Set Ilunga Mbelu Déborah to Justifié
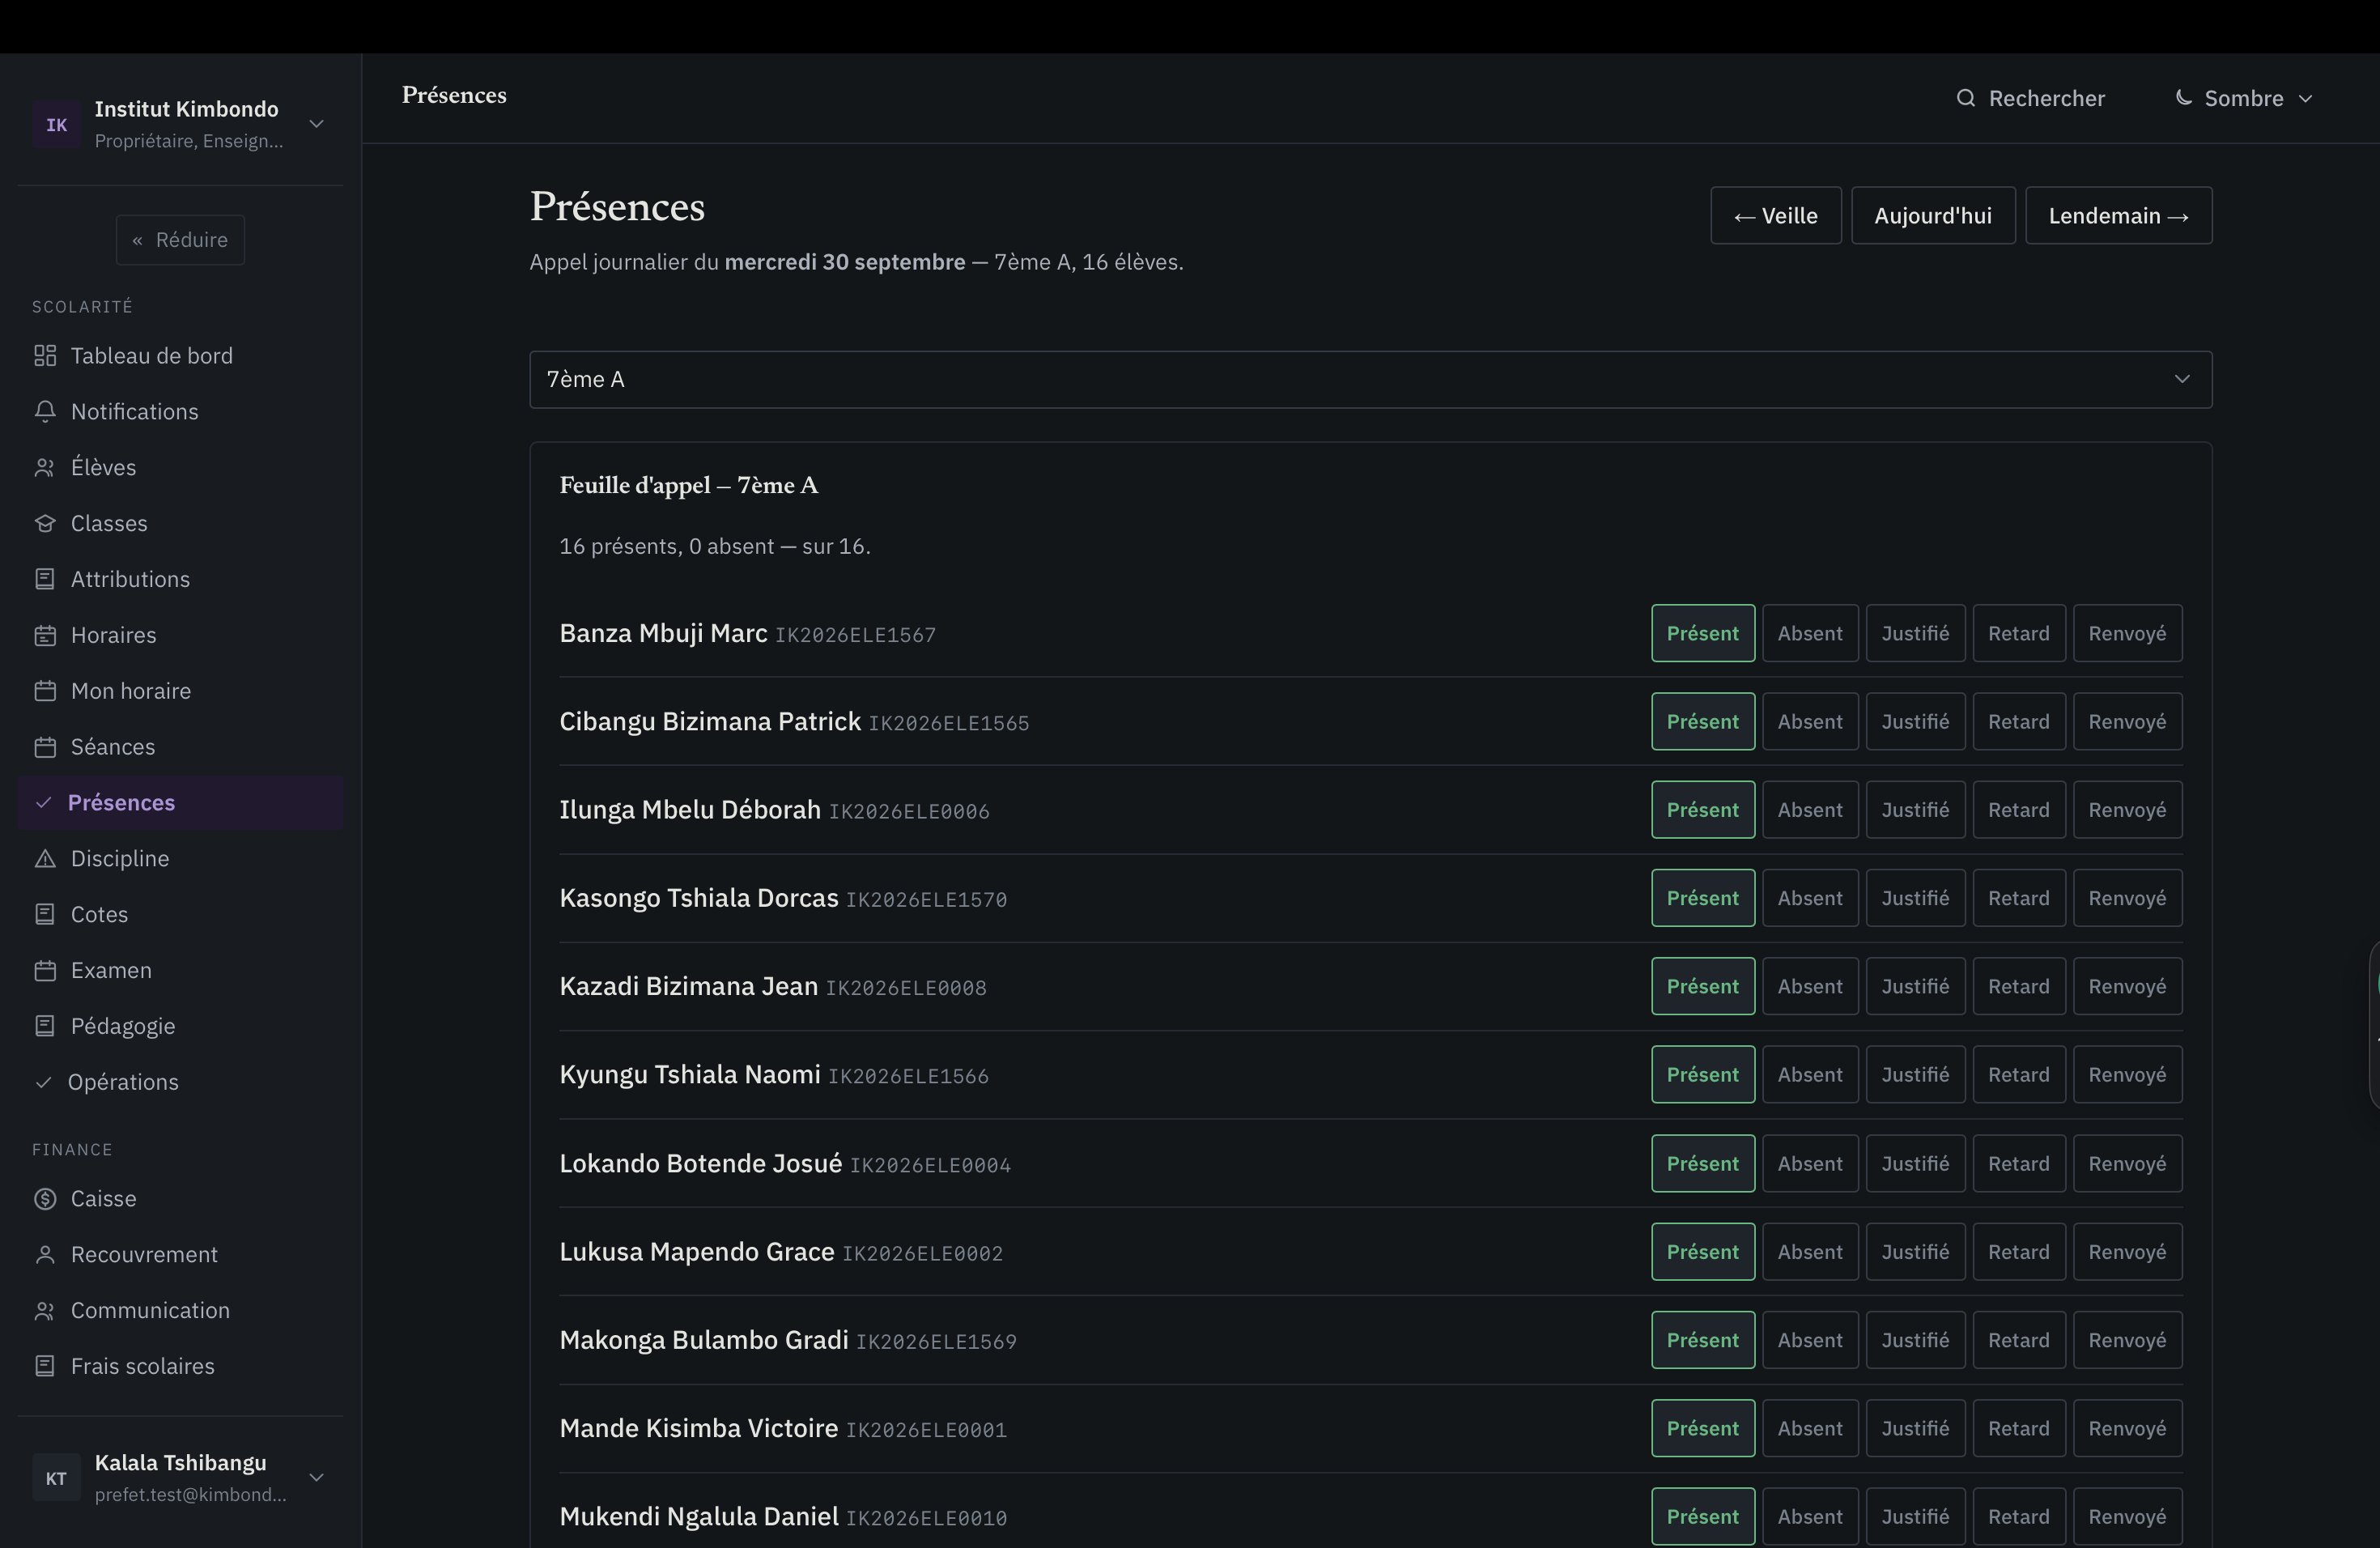The width and height of the screenshot is (2380, 1548). (x=1915, y=810)
